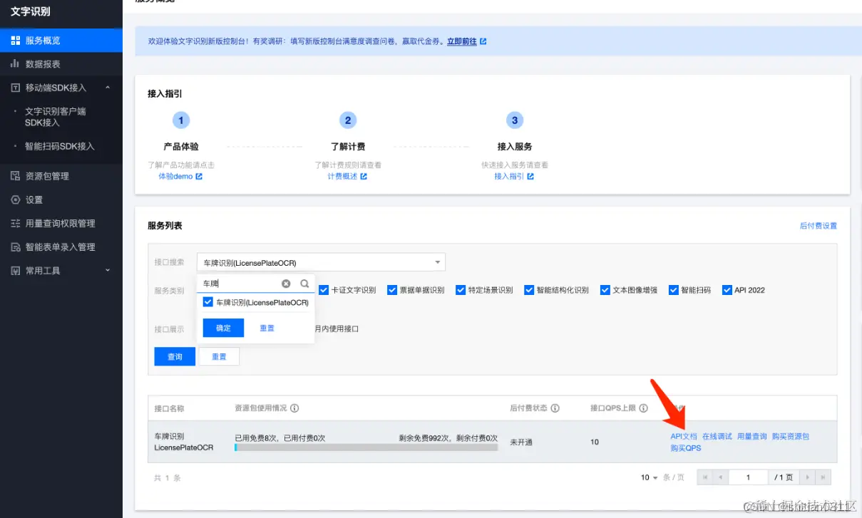
Task: Uncheck the 卡证文字识别 service checkbox
Action: (324, 289)
